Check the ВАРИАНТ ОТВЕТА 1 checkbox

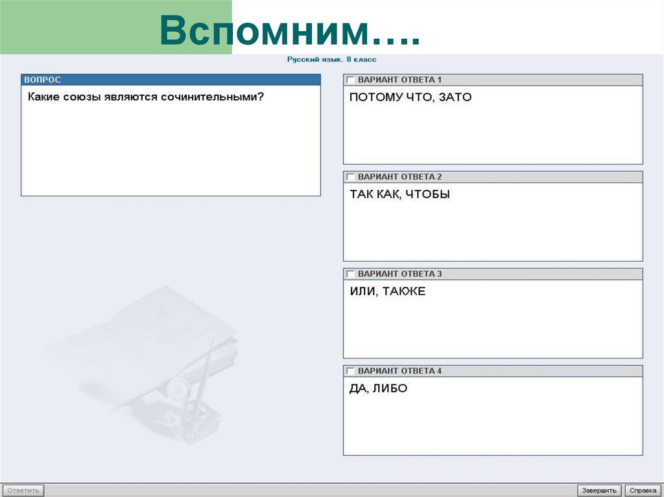pos(350,79)
